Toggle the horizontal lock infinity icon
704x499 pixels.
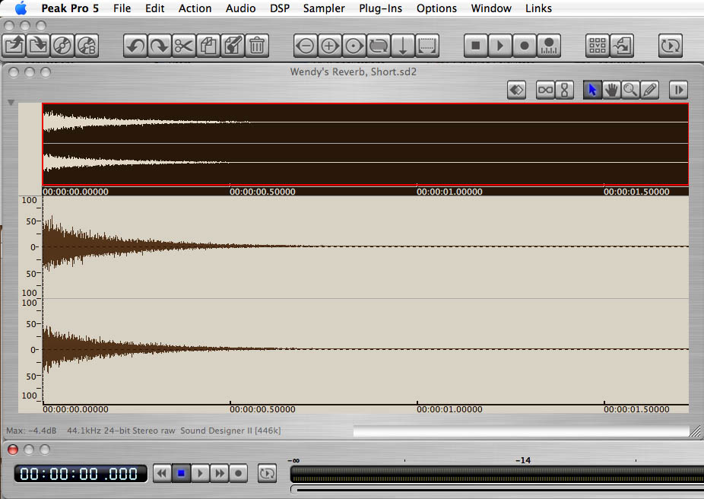pyautogui.click(x=546, y=90)
